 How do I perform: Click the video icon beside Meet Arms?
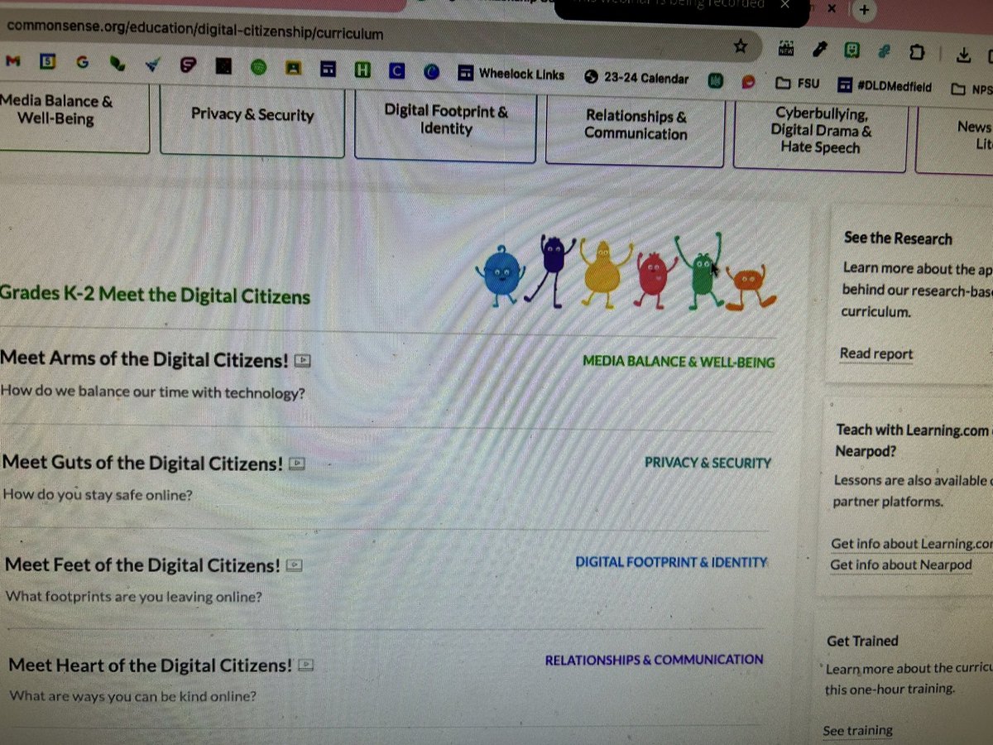tap(303, 361)
